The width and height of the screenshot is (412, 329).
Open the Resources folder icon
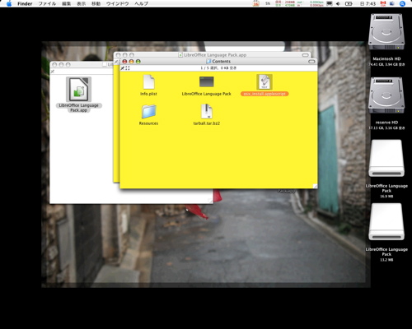pos(148,112)
